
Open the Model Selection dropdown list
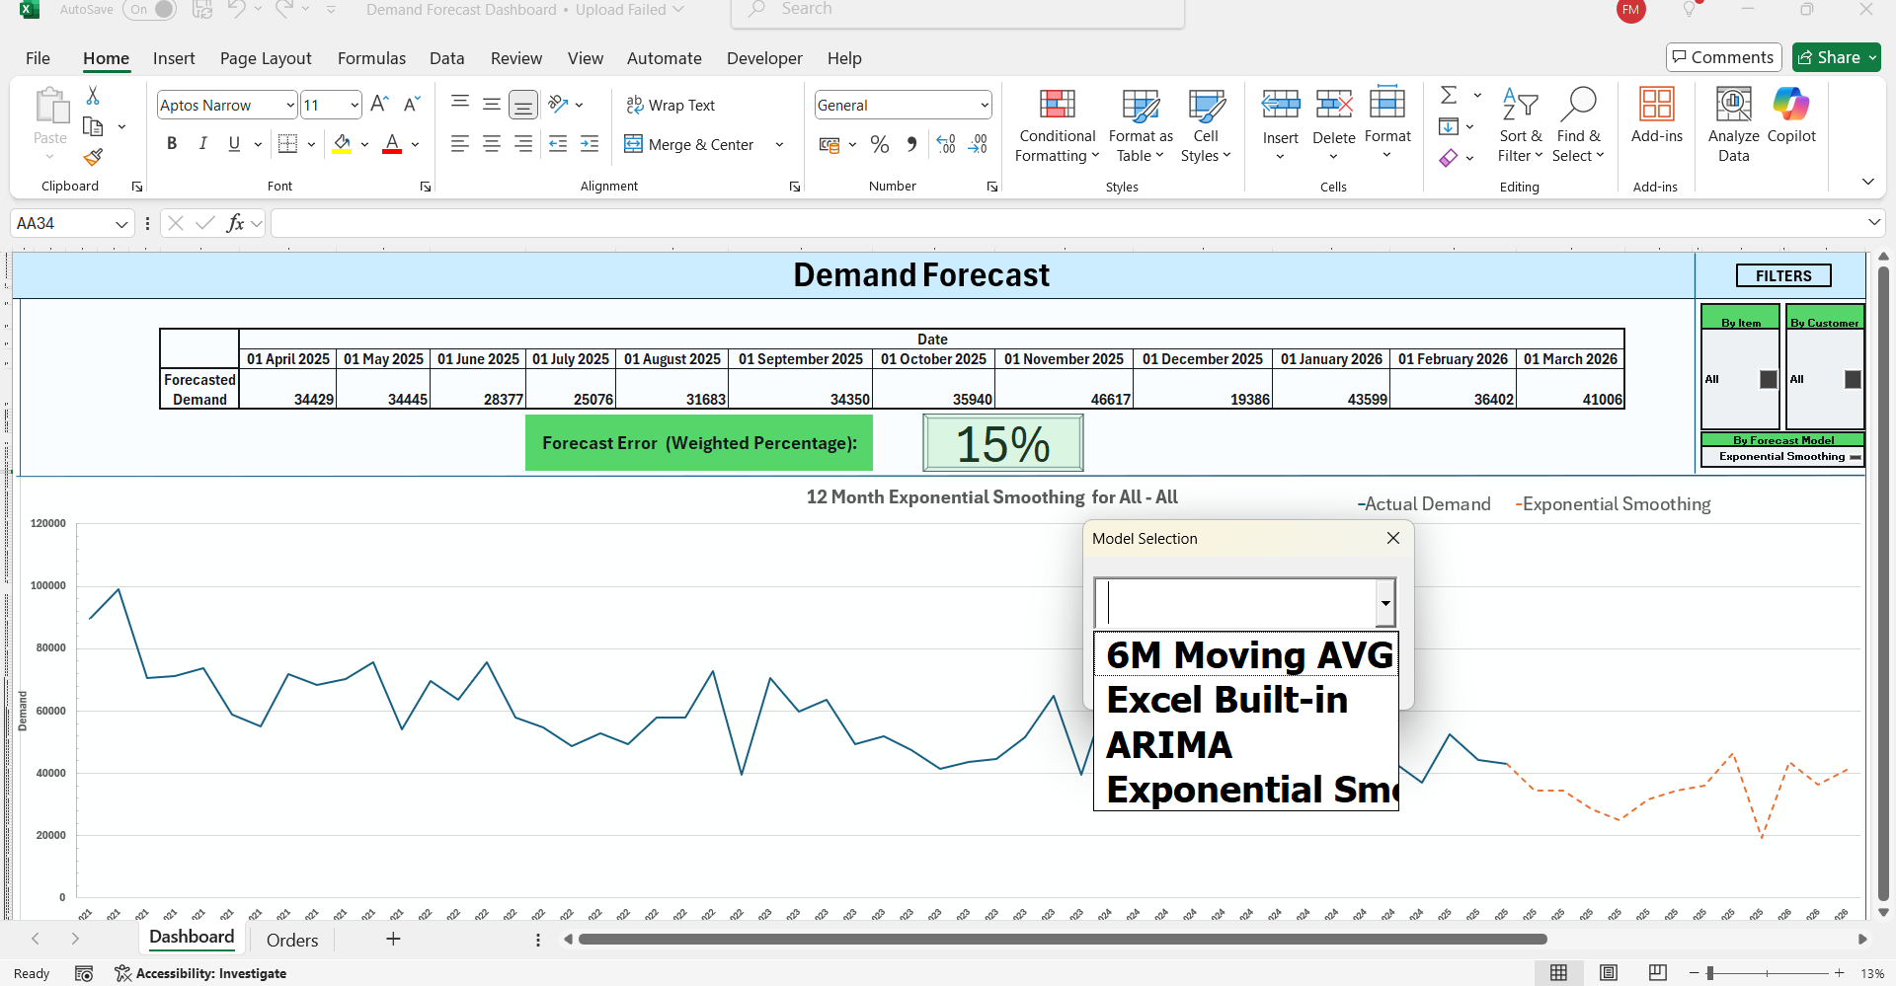pos(1385,603)
